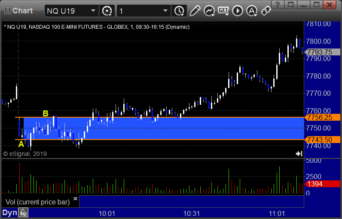
Task: Click the 7793.75 current price marker
Action: (322, 52)
